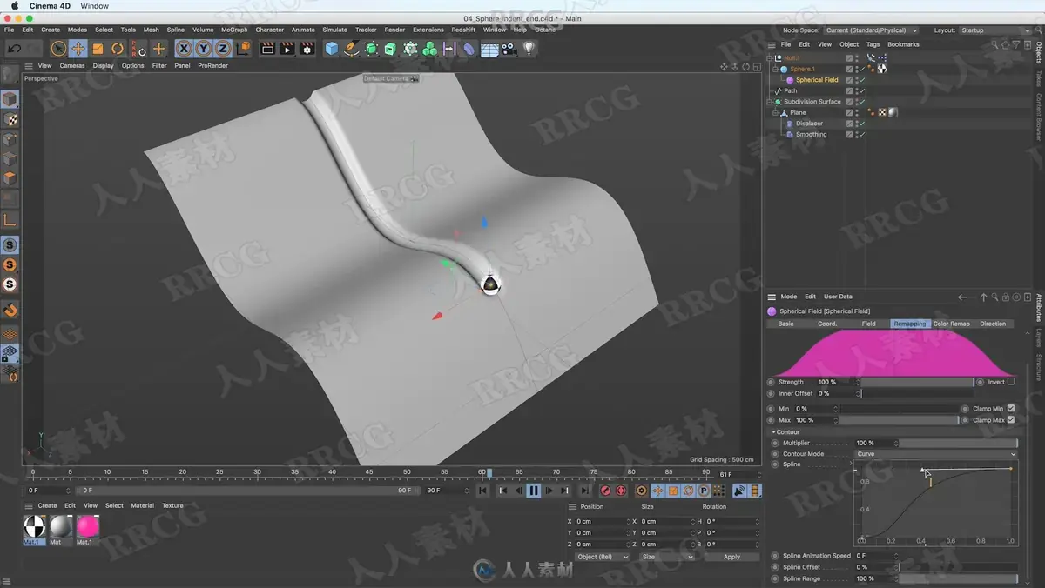Screen dimensions: 1045x588
Task: Open the Deformer bend icon
Action: pyautogui.click(x=469, y=49)
